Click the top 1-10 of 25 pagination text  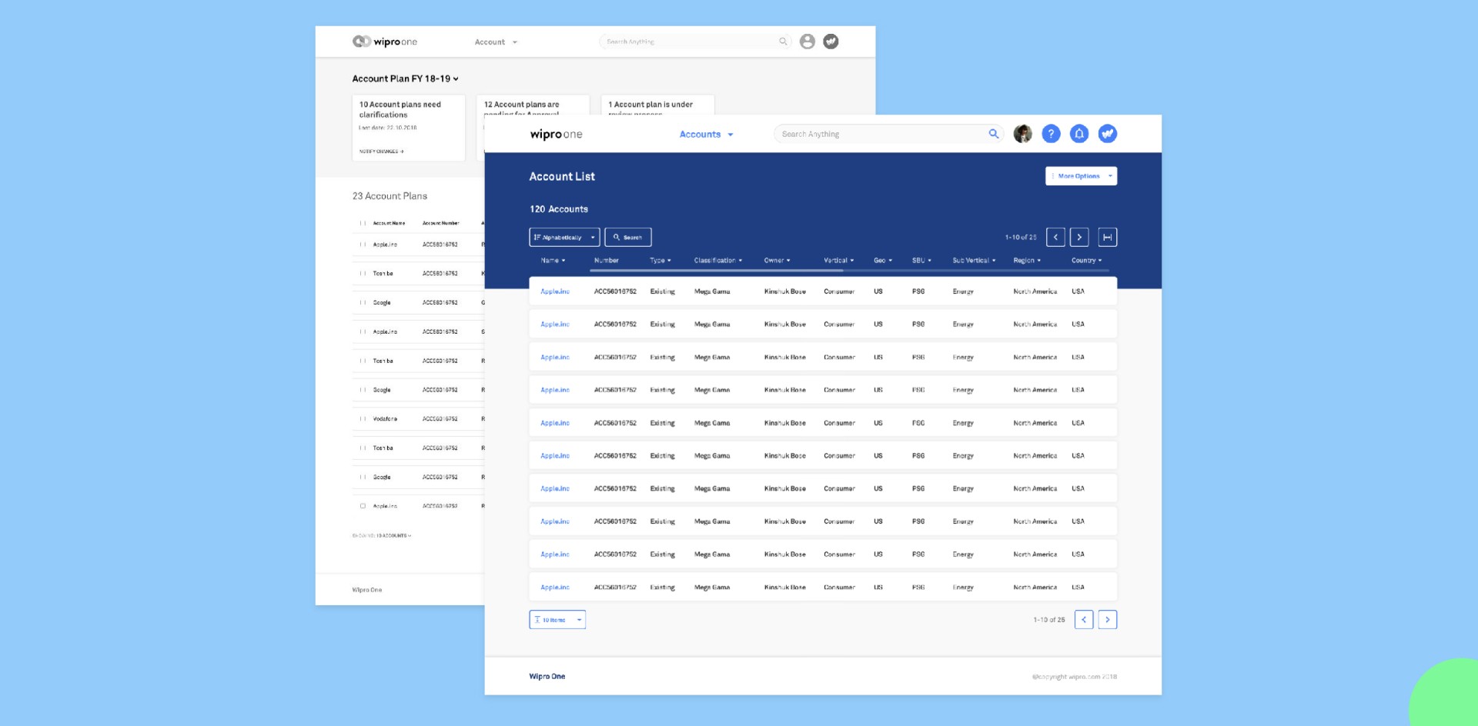click(x=1021, y=238)
